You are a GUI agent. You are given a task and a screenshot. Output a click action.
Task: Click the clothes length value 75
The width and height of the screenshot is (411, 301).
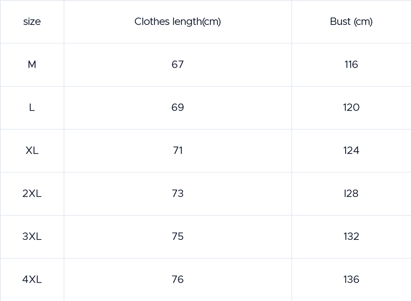coord(178,237)
